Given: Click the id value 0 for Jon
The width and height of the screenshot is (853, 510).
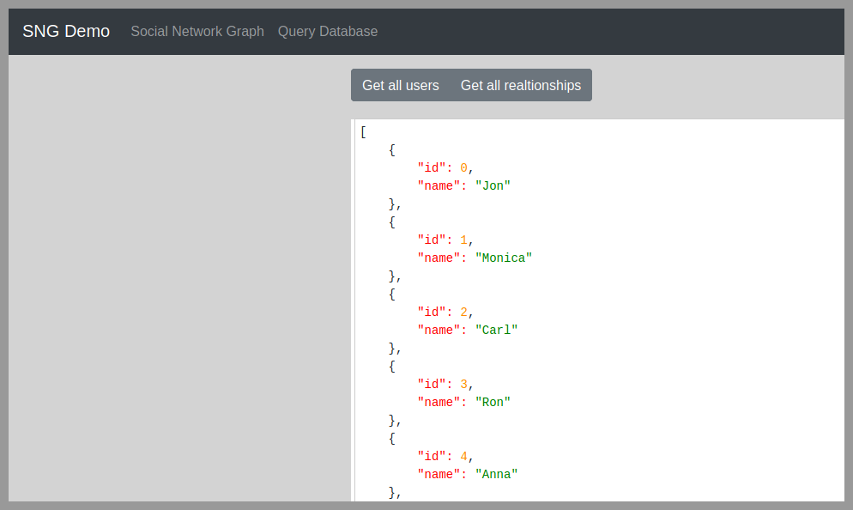Looking at the screenshot, I should 463,167.
